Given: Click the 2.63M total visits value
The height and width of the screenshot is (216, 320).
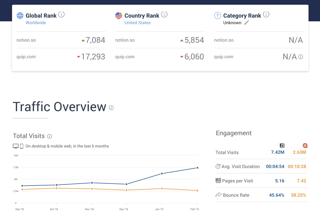Looking at the screenshot, I should (x=299, y=152).
